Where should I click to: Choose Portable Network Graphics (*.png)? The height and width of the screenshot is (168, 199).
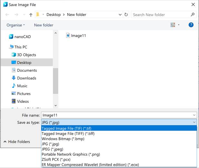point(119,154)
